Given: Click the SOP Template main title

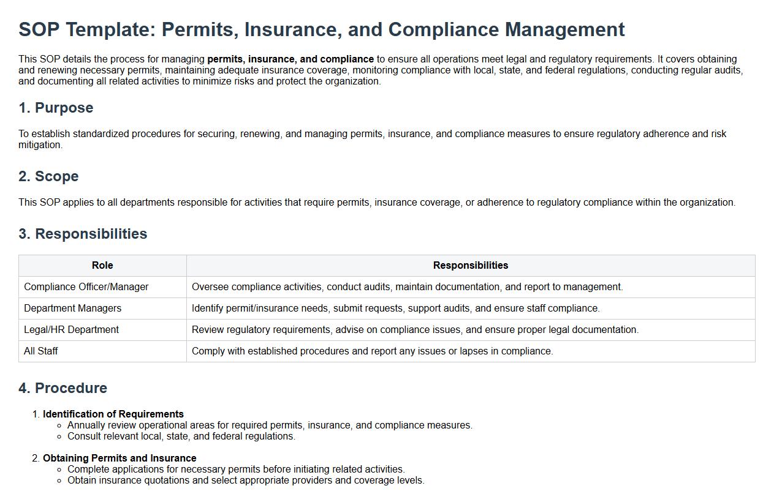Looking at the screenshot, I should [321, 29].
